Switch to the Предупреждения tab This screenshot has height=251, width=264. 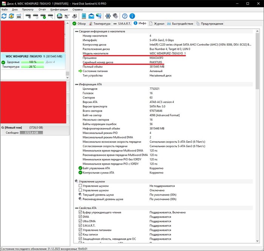point(210,23)
